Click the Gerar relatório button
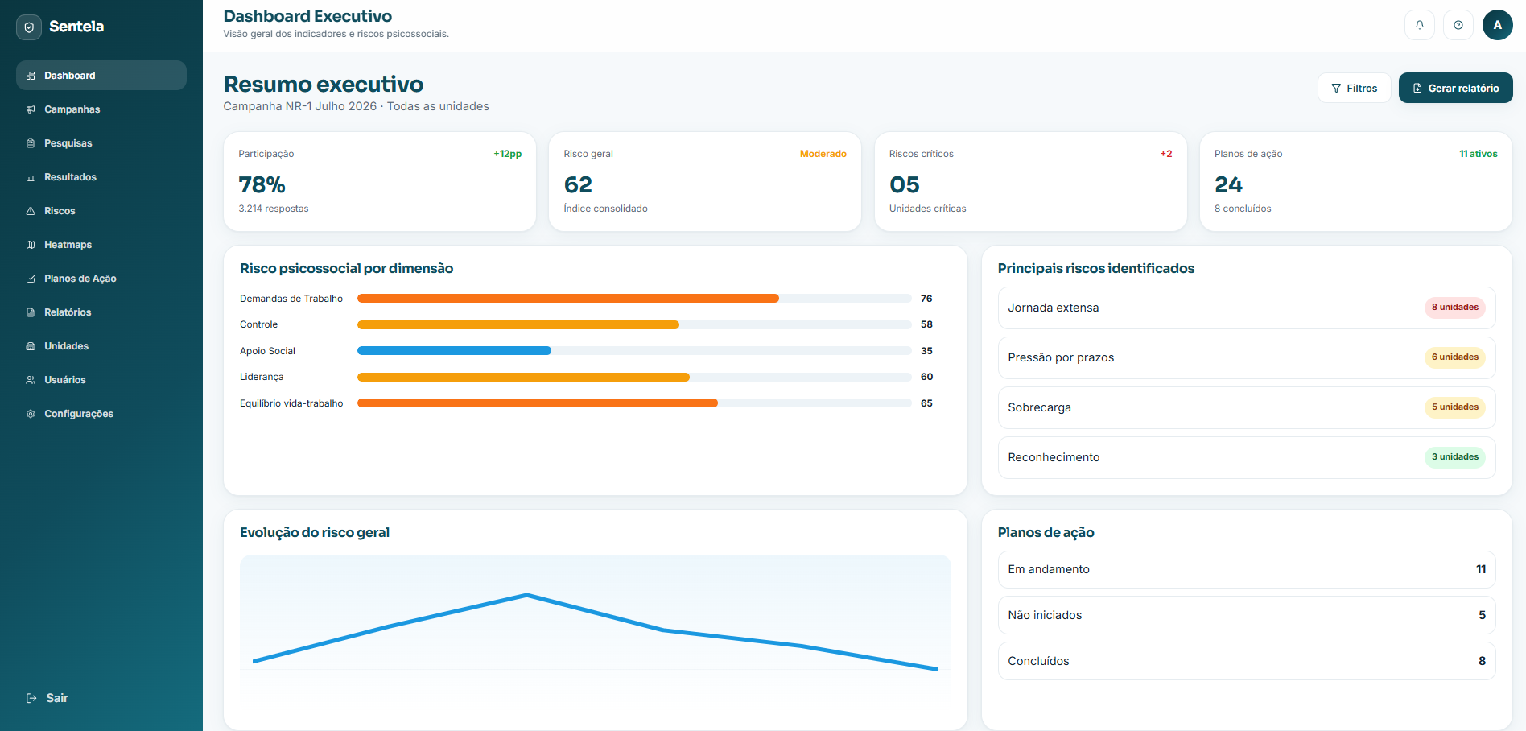Viewport: 1526px width, 731px height. point(1456,88)
